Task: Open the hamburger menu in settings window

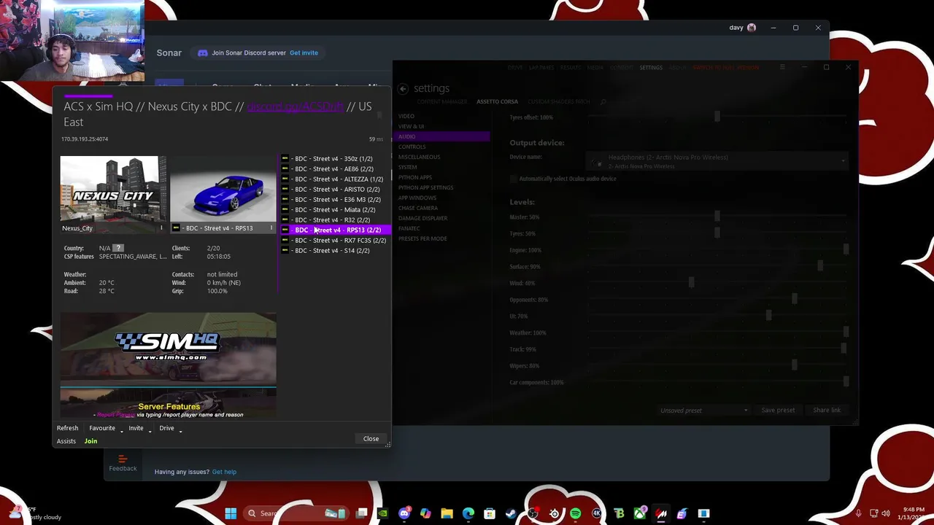Action: (782, 67)
